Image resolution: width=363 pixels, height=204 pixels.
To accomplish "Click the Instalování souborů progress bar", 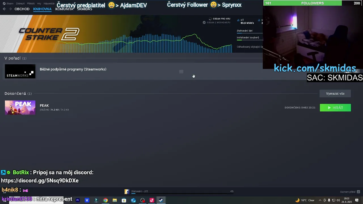I will coord(250,40).
